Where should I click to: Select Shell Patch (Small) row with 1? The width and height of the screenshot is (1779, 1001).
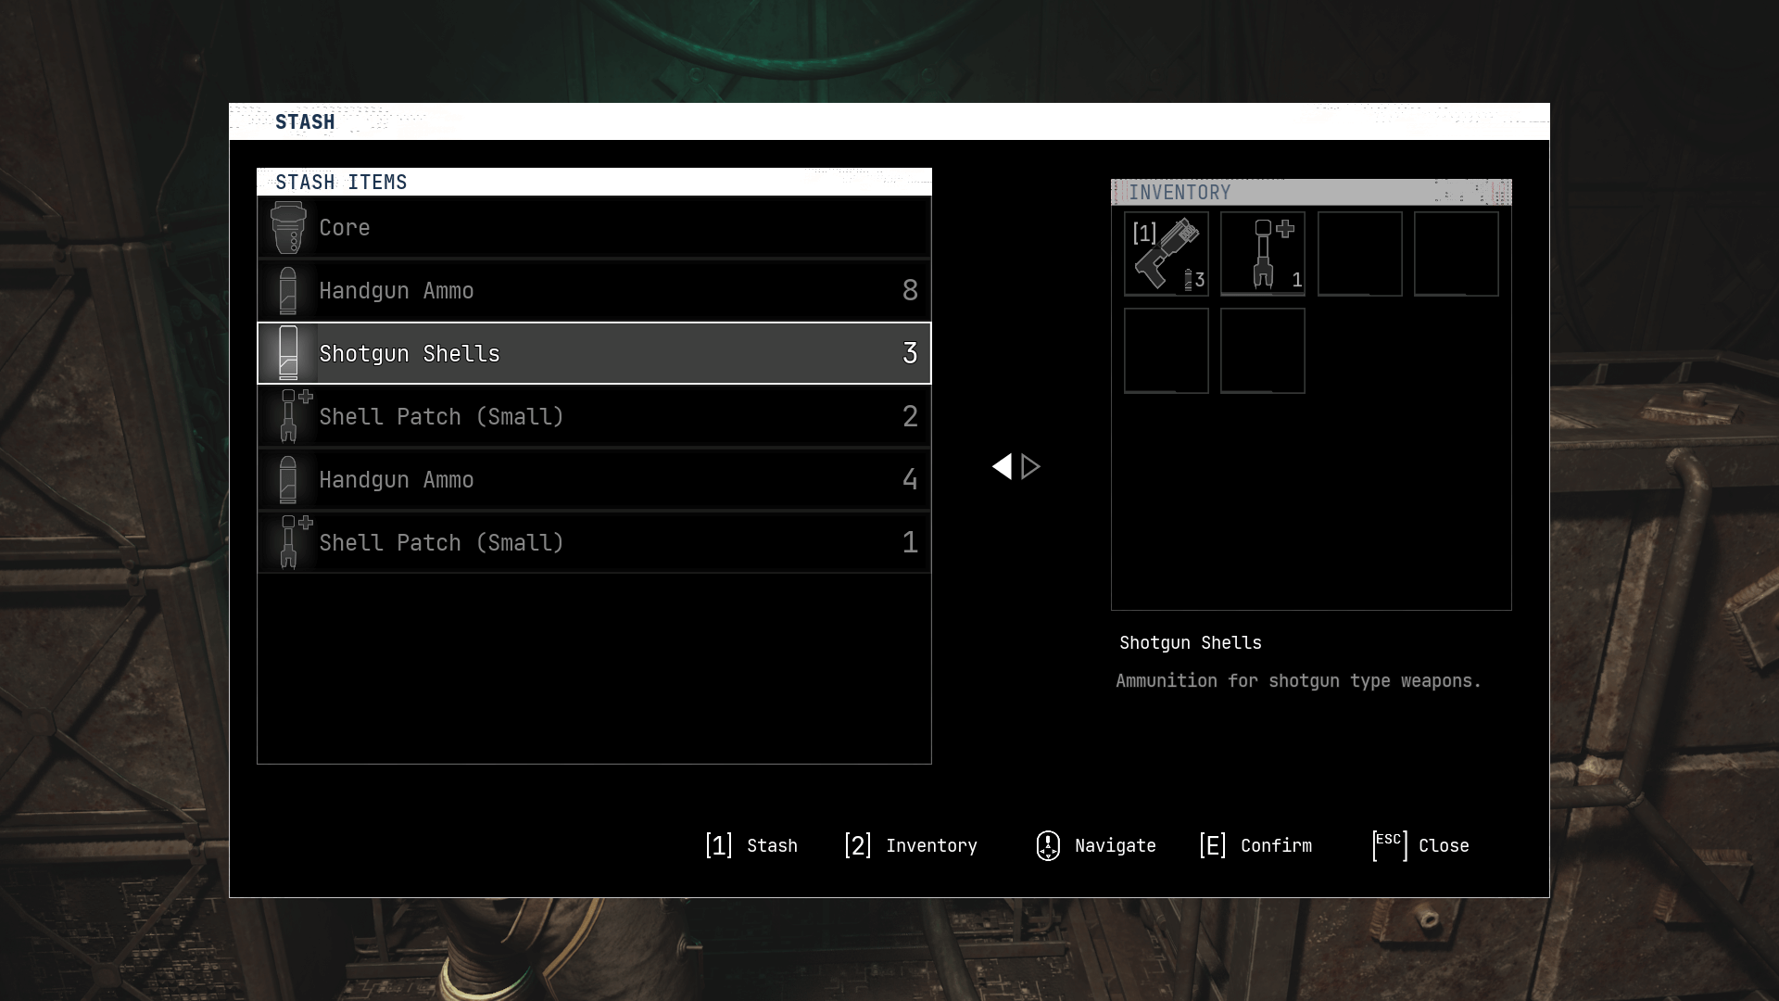click(594, 542)
